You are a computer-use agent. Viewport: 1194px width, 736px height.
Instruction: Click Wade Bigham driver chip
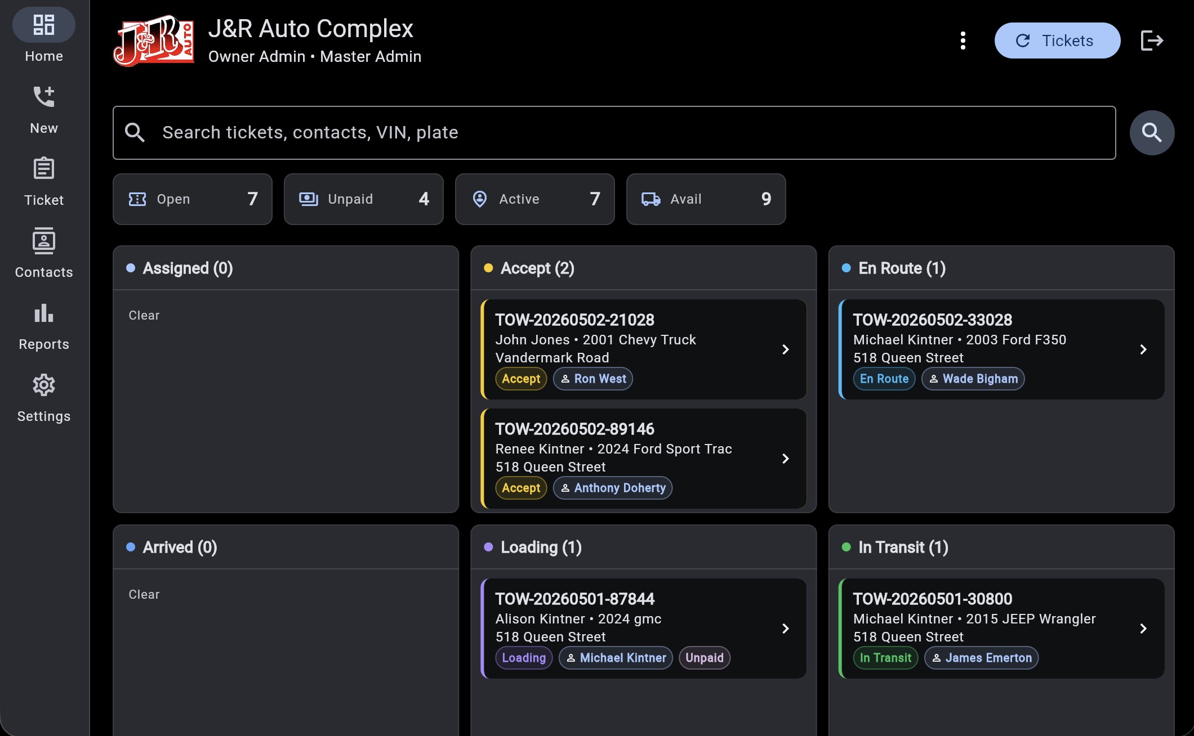tap(973, 379)
